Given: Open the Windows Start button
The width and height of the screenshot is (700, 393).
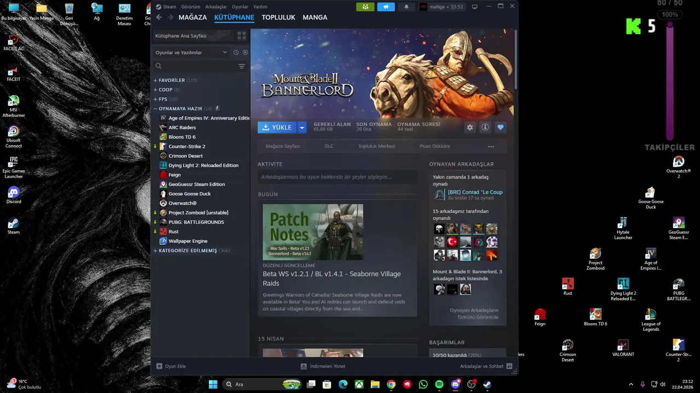Looking at the screenshot, I should tap(213, 384).
